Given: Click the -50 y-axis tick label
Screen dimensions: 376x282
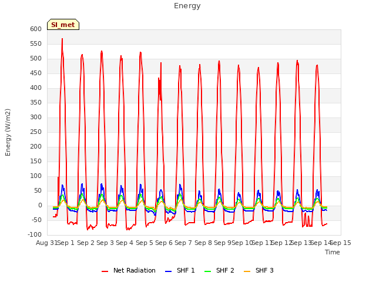Looking at the screenshot, I should [x=36, y=220].
